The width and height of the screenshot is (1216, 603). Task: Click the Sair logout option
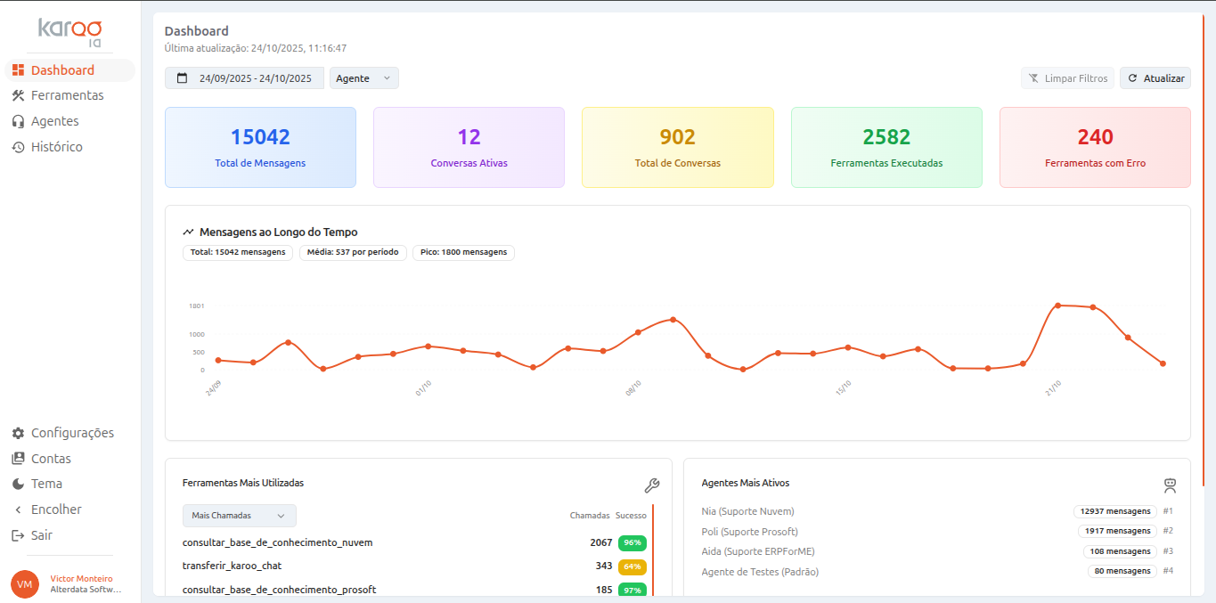(41, 535)
